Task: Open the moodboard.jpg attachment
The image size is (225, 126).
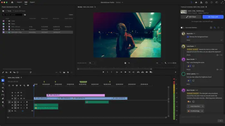Action: [195, 111]
